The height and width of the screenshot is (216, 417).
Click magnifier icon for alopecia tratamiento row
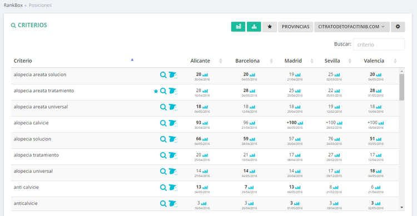[x=163, y=155]
